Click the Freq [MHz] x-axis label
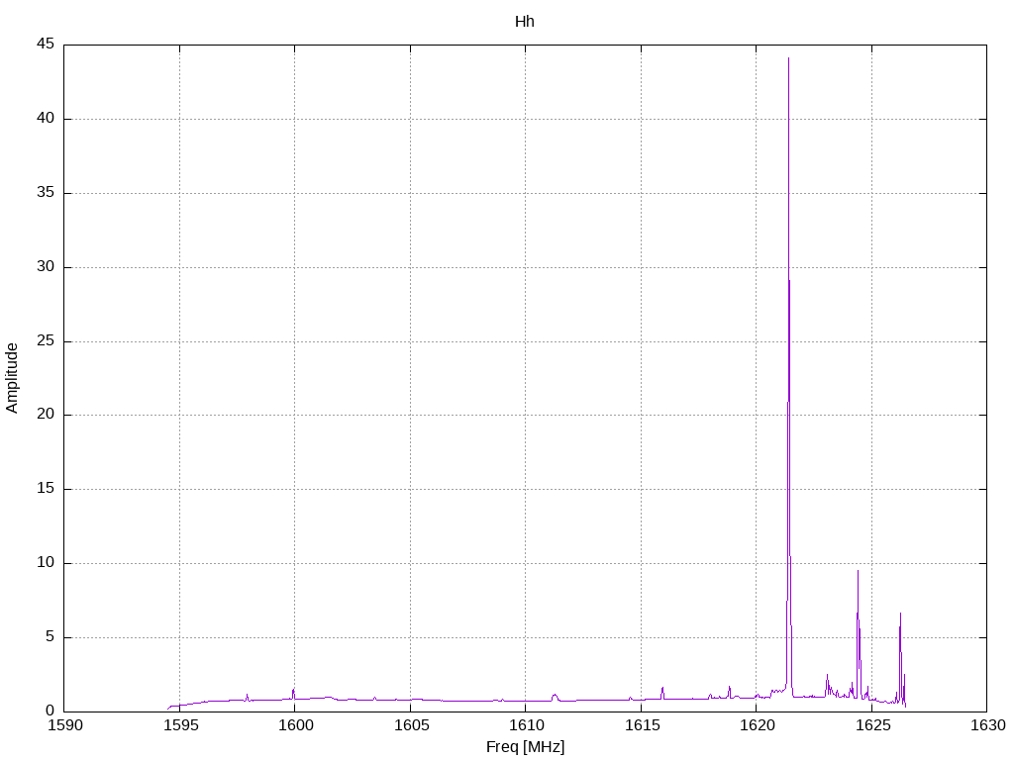1014x760 pixels. coord(525,746)
